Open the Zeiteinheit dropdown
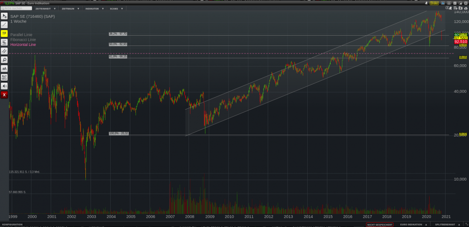469x227 pixels. coord(46,8)
